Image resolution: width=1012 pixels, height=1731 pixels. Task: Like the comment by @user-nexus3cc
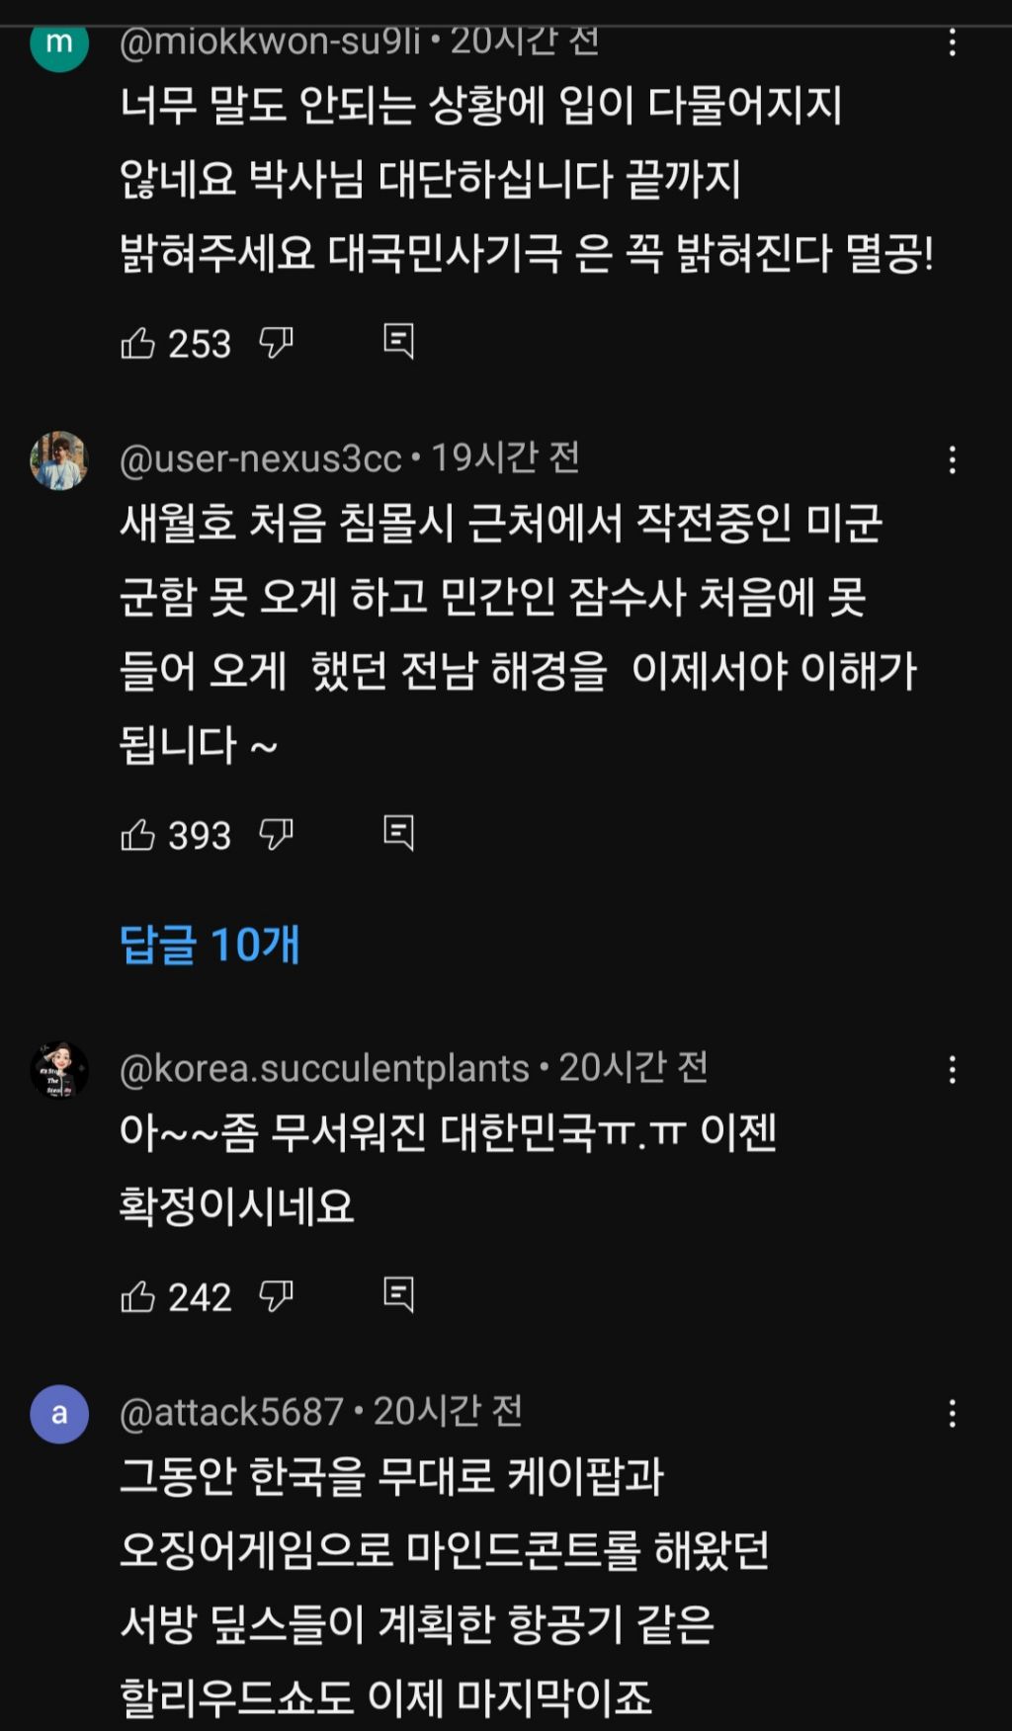[138, 835]
